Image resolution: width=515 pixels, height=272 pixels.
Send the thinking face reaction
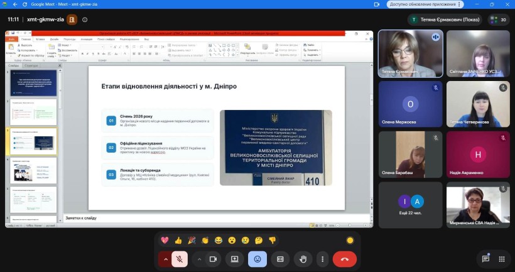click(x=259, y=240)
